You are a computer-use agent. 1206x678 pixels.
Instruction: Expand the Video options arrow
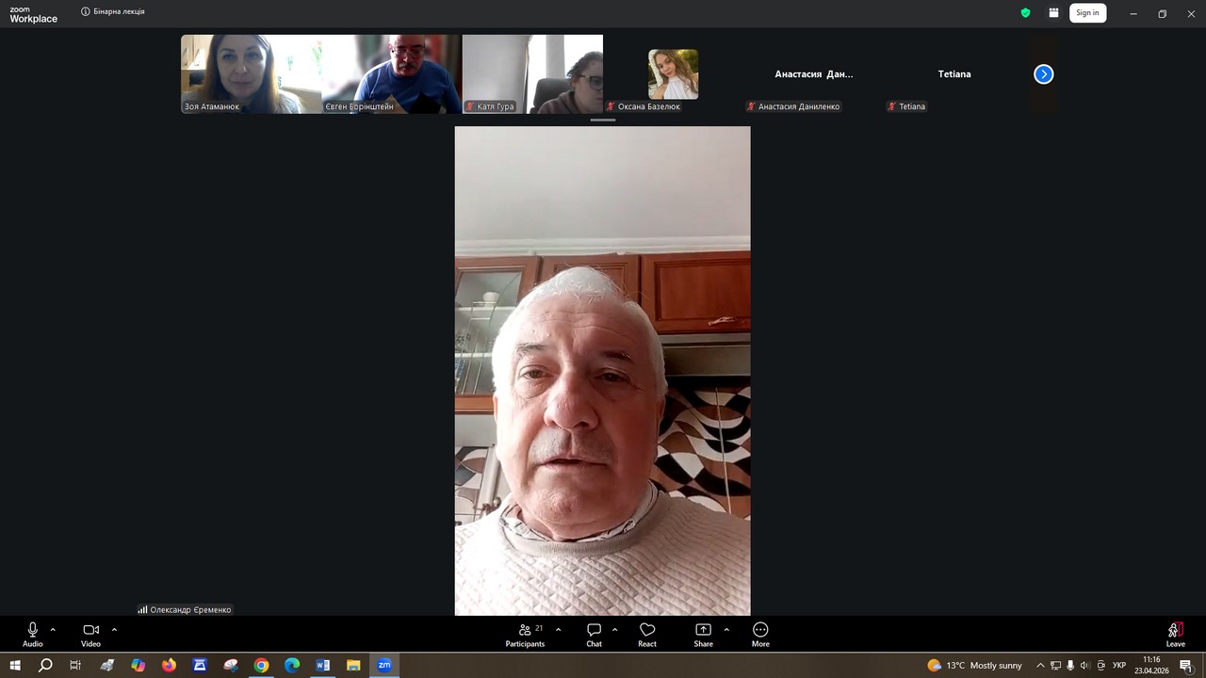[114, 629]
